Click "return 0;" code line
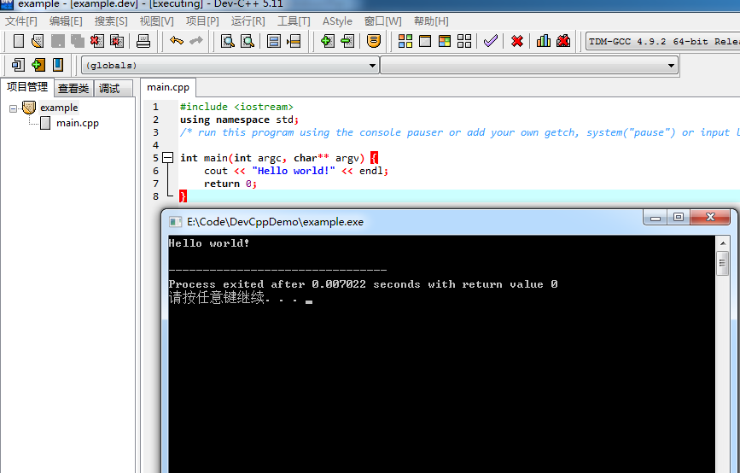 tap(230, 184)
